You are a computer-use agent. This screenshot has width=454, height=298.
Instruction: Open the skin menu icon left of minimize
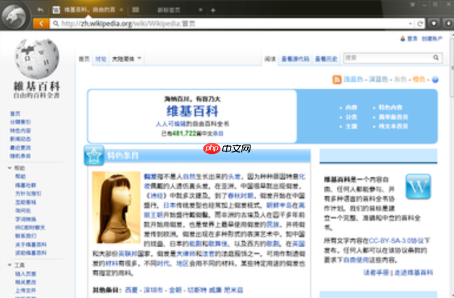pyautogui.click(x=413, y=5)
